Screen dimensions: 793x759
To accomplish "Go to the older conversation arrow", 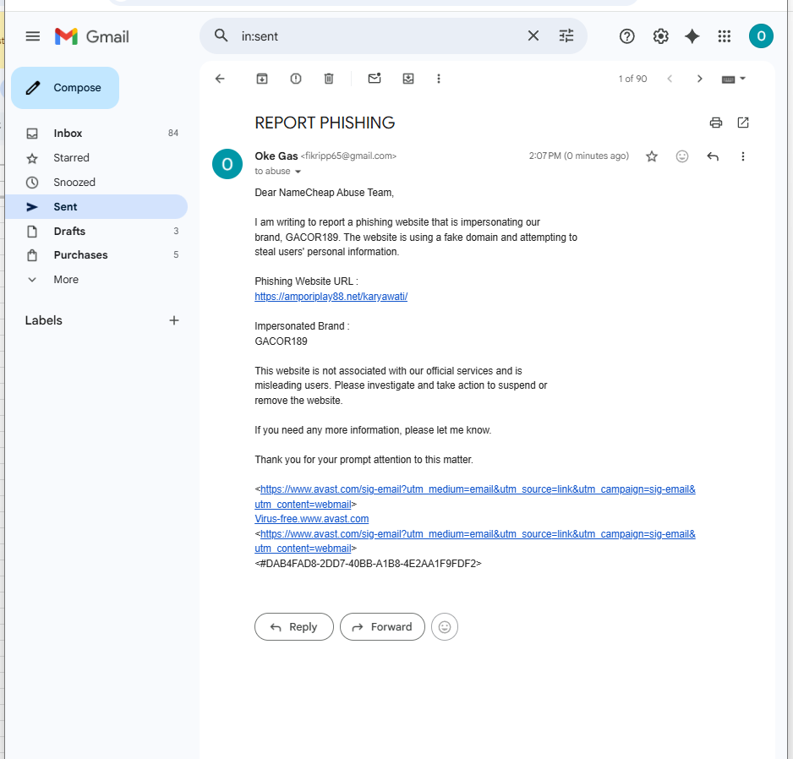I will coord(699,79).
